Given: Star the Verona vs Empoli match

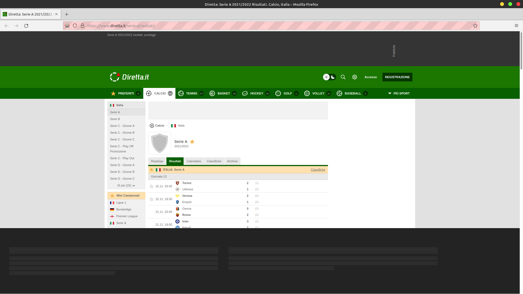Looking at the screenshot, I should click(151, 199).
